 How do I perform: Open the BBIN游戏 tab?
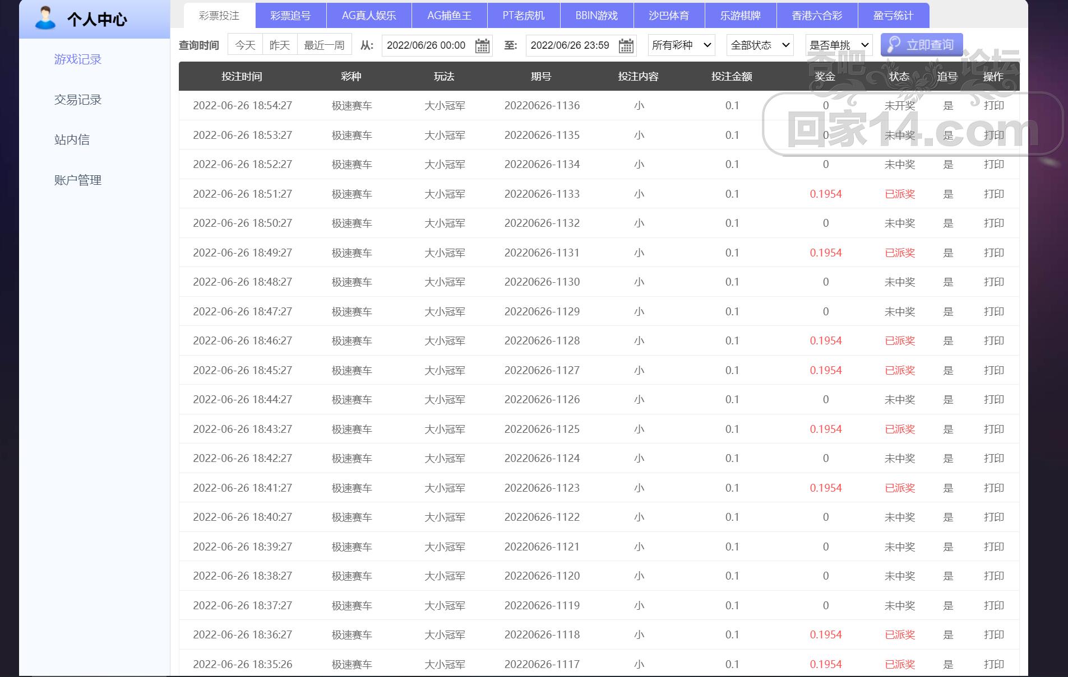(x=597, y=16)
